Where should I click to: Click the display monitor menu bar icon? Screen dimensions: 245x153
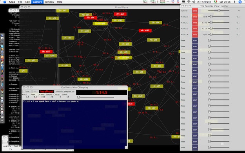point(183,2)
